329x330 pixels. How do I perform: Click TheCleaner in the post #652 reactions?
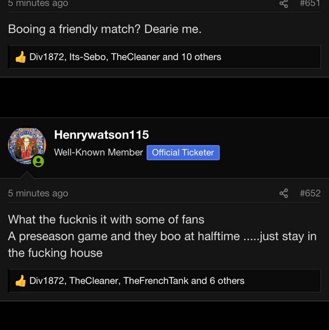[x=94, y=281]
